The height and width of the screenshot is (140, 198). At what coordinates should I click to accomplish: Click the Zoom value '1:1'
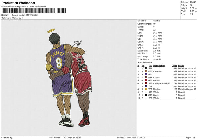click(191, 14)
